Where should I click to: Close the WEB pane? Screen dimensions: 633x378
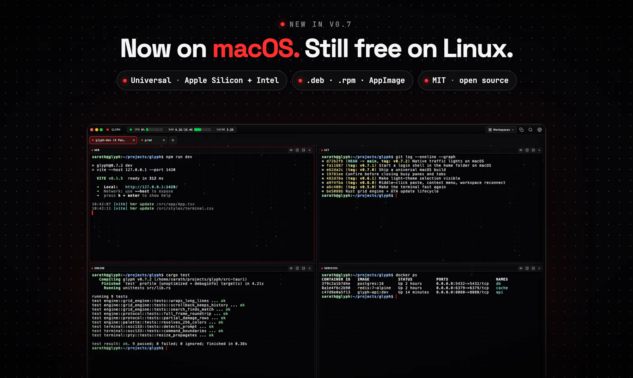pos(310,150)
